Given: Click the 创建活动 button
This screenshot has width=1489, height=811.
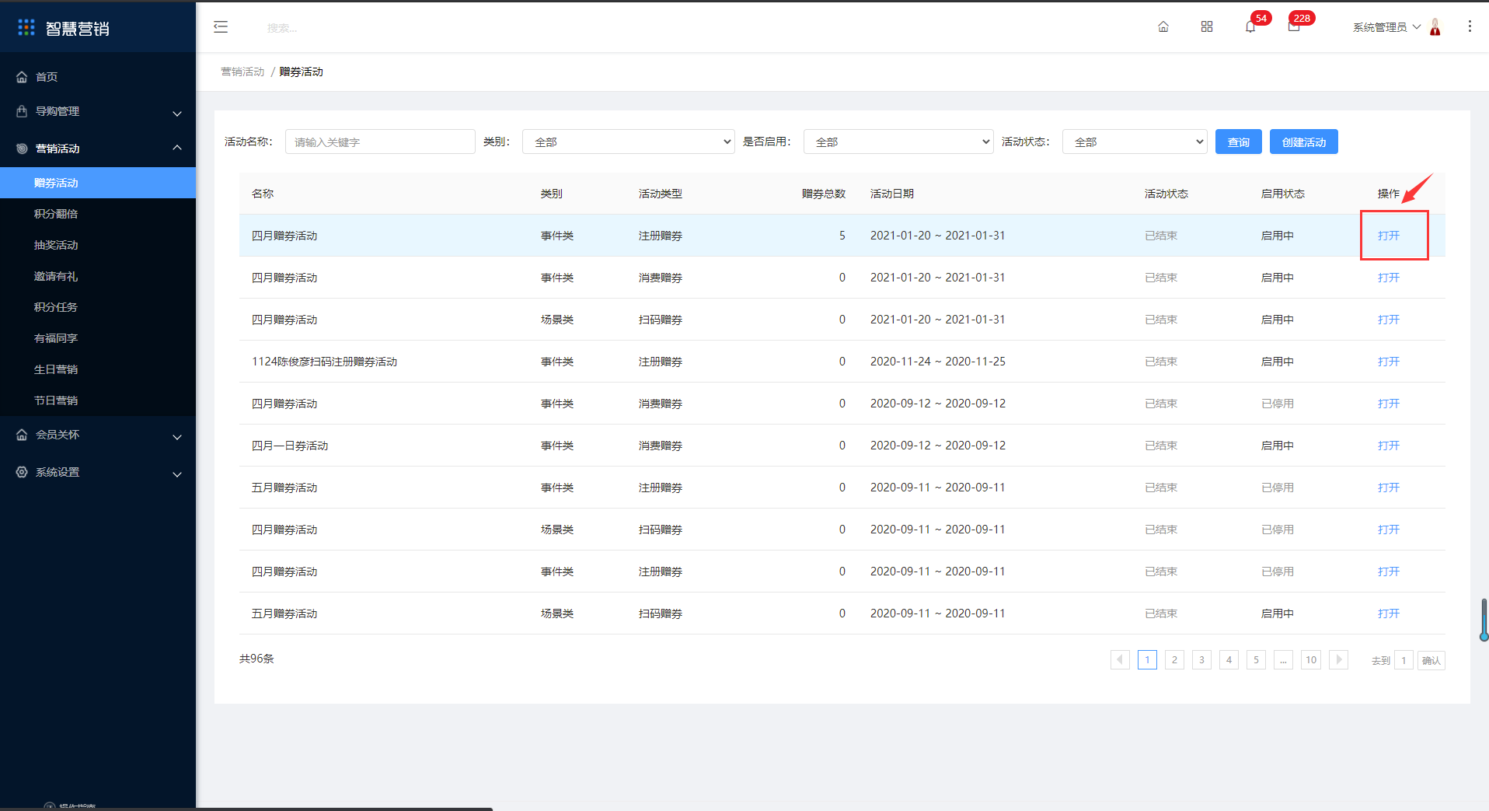Looking at the screenshot, I should coord(1304,142).
